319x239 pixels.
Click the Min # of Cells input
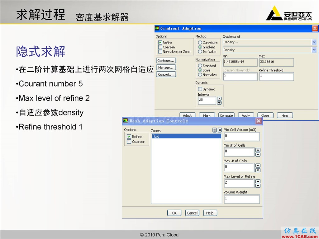[239, 152]
